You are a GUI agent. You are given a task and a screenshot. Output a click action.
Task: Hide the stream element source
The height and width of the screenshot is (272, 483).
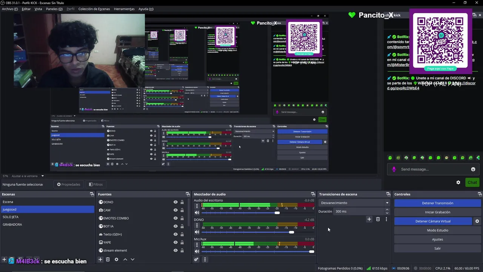[175, 250]
